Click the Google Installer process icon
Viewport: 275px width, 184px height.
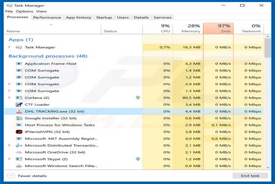tap(19, 118)
